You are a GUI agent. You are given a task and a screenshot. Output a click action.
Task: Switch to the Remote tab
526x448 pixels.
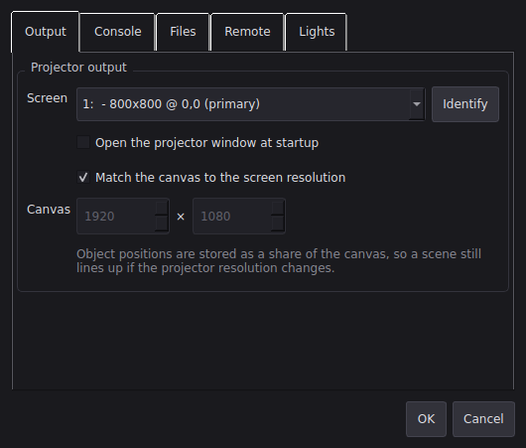click(247, 32)
